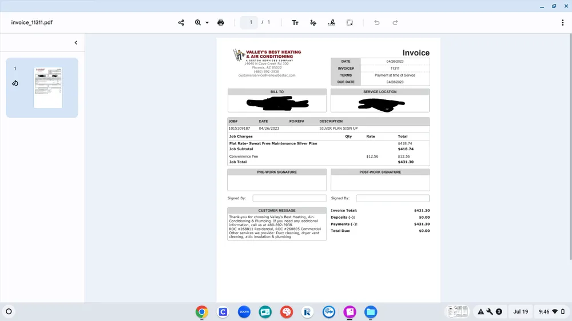Screen dimensions: 572x321
Task: Click the page number input field
Action: [x=250, y=23]
